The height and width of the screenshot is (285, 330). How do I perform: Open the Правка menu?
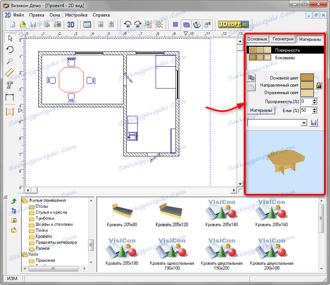[37, 15]
